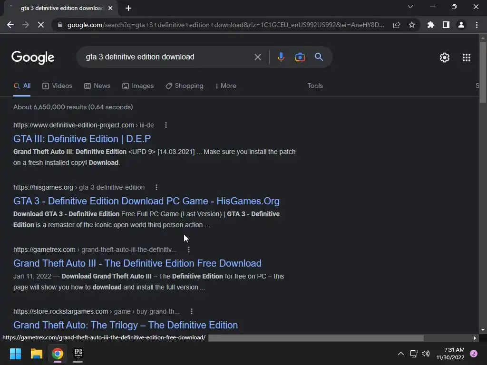Open the Trilogy – The Definitive Edition result

point(126,325)
